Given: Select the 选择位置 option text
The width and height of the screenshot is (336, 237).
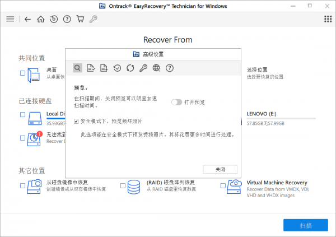Looking at the screenshot, I should click(257, 70).
